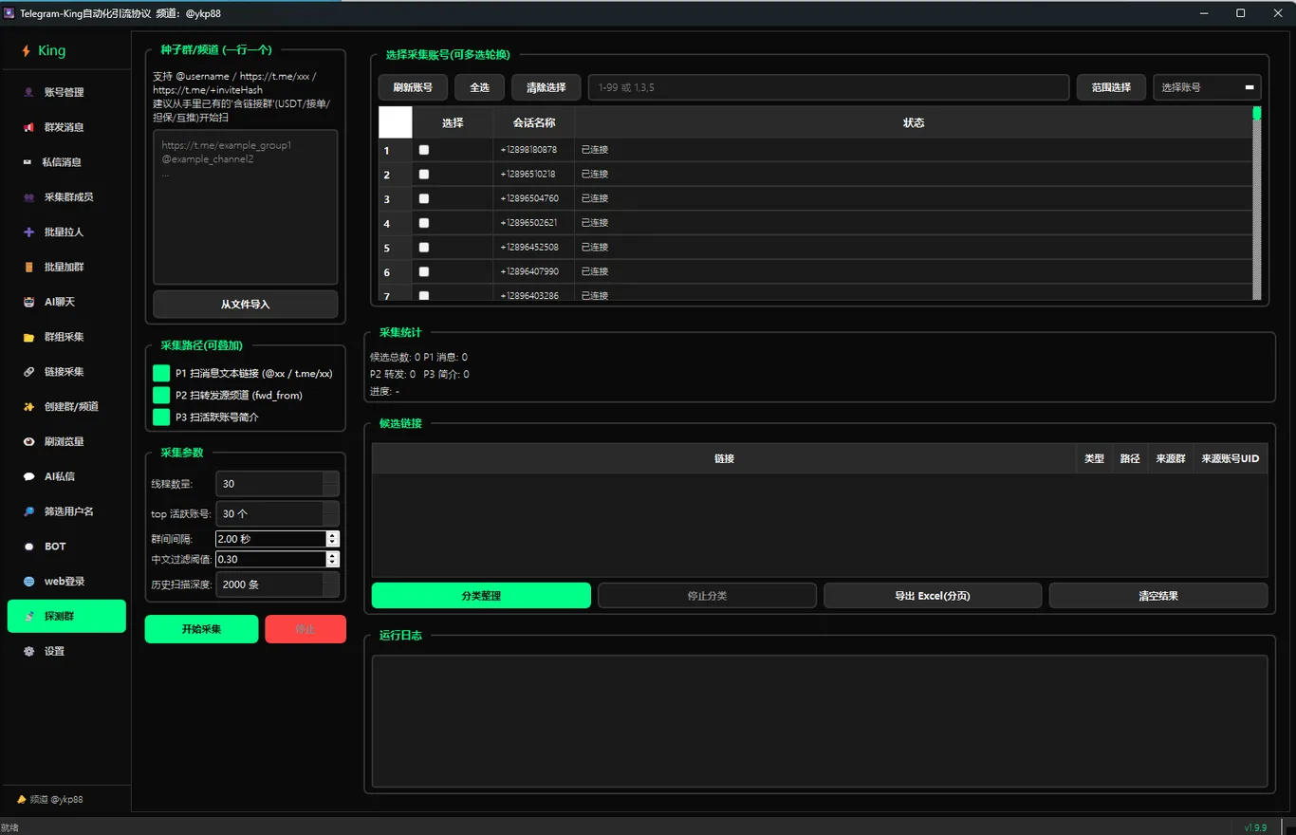
Task: Click the megaphone icon for 群发消息
Action: click(x=28, y=127)
